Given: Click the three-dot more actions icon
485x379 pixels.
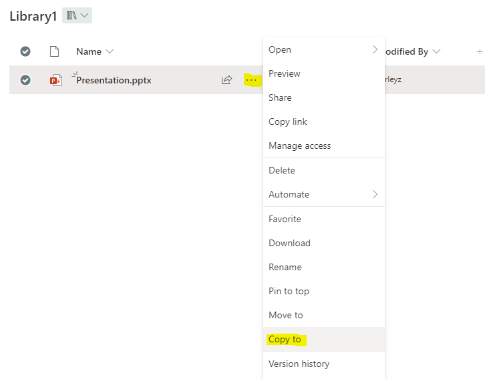Looking at the screenshot, I should (x=251, y=80).
